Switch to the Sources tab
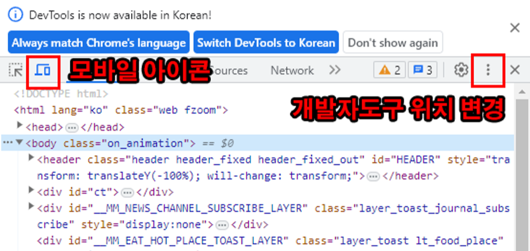This screenshot has width=530, height=251. [229, 70]
